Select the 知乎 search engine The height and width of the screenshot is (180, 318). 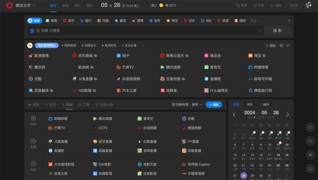pyautogui.click(x=155, y=21)
